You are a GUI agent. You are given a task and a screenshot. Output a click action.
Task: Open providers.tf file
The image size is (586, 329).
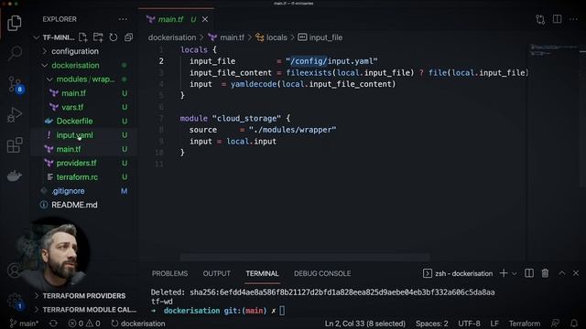coord(76,163)
